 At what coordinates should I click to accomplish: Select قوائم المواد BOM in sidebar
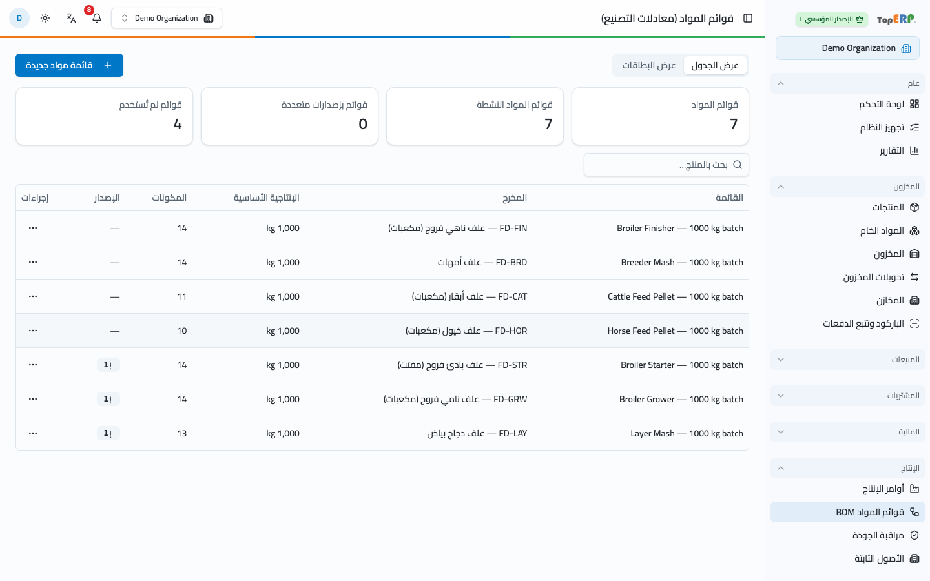[x=847, y=512]
